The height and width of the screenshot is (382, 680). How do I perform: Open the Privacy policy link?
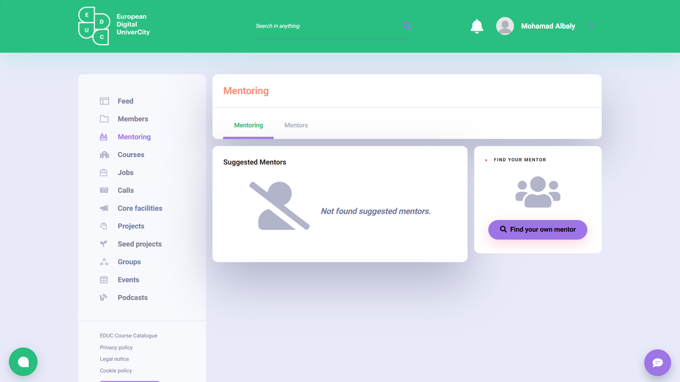coord(116,347)
